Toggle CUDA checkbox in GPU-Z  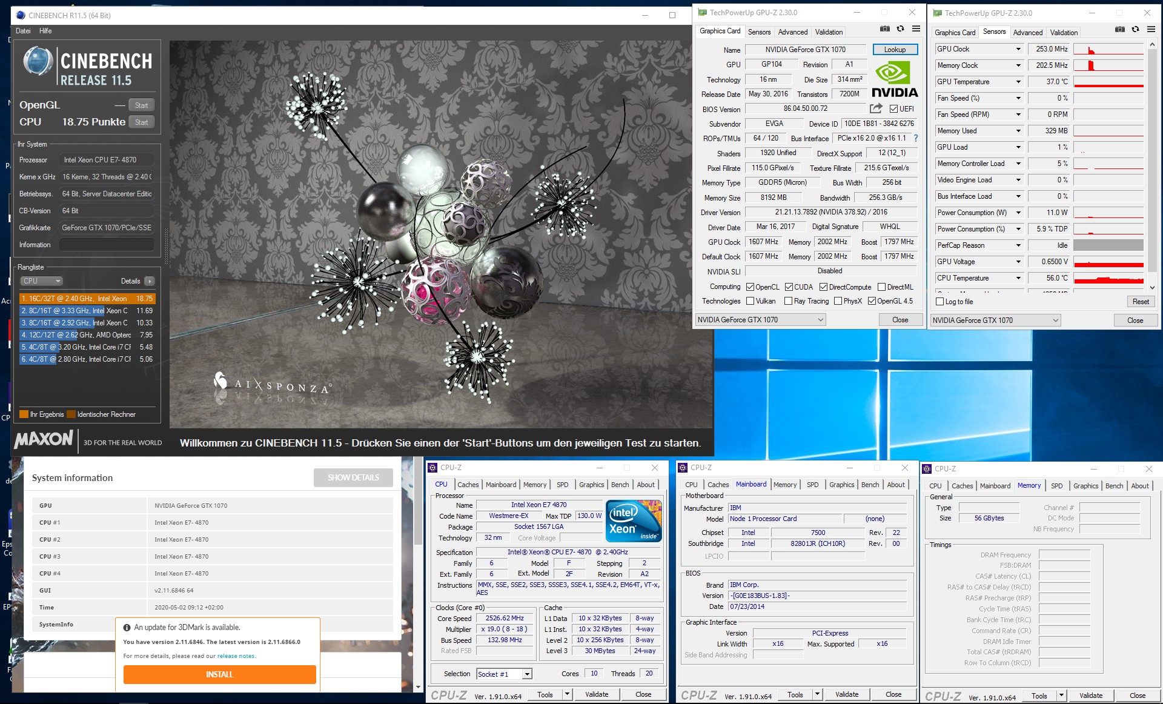point(789,287)
